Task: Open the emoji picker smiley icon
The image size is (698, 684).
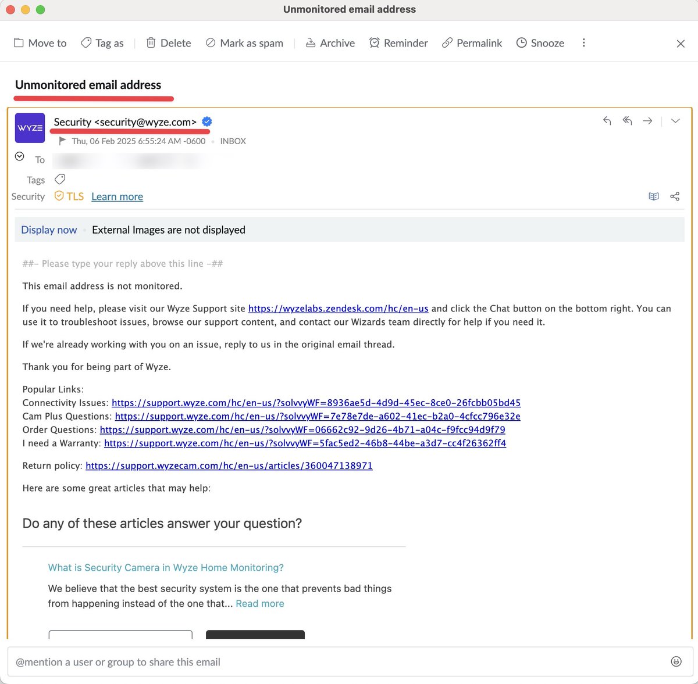Action: tap(676, 661)
